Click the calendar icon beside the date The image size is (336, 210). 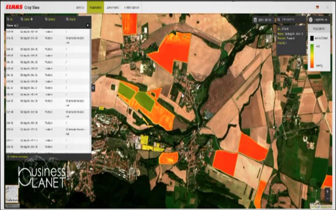(x=255, y=20)
